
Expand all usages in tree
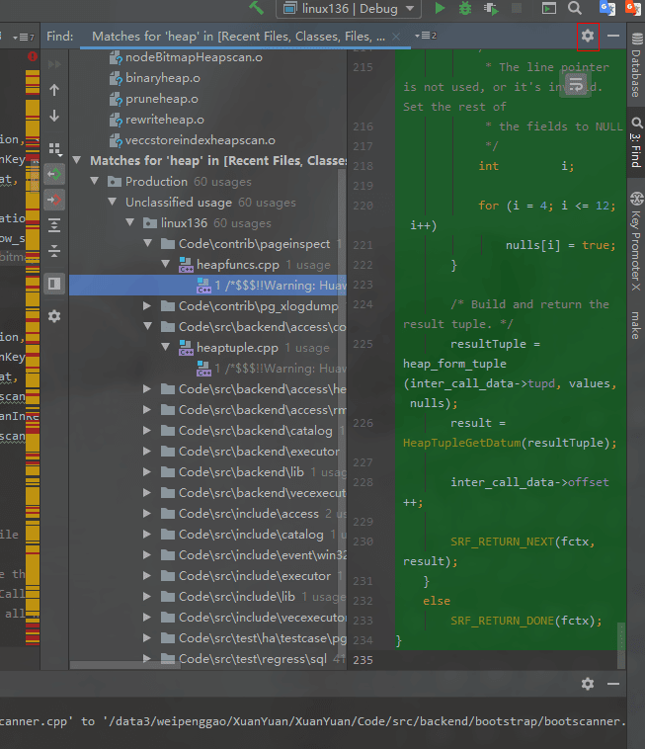pyautogui.click(x=54, y=225)
